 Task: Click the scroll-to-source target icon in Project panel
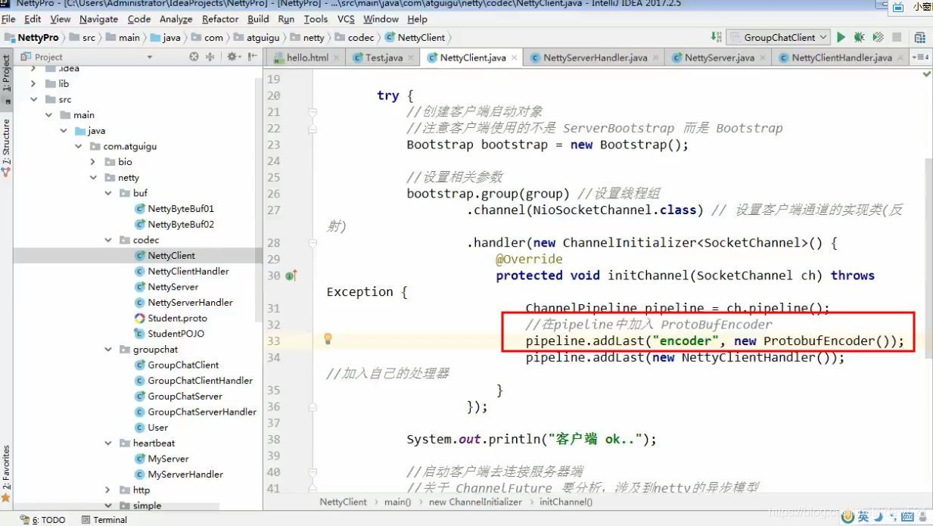pyautogui.click(x=194, y=57)
